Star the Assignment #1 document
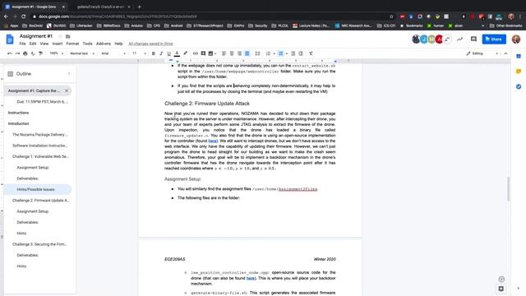This screenshot has height=296, width=526. (x=60, y=36)
